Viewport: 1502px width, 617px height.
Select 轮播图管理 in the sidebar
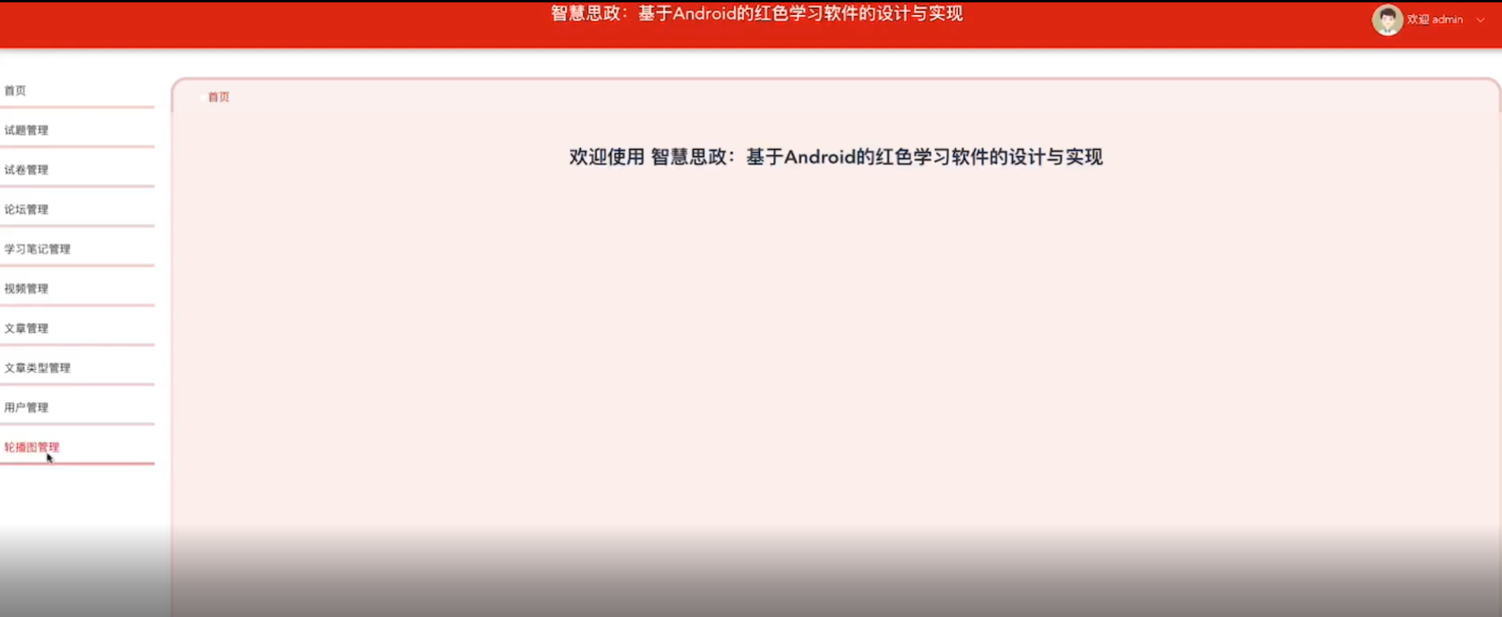click(x=77, y=447)
